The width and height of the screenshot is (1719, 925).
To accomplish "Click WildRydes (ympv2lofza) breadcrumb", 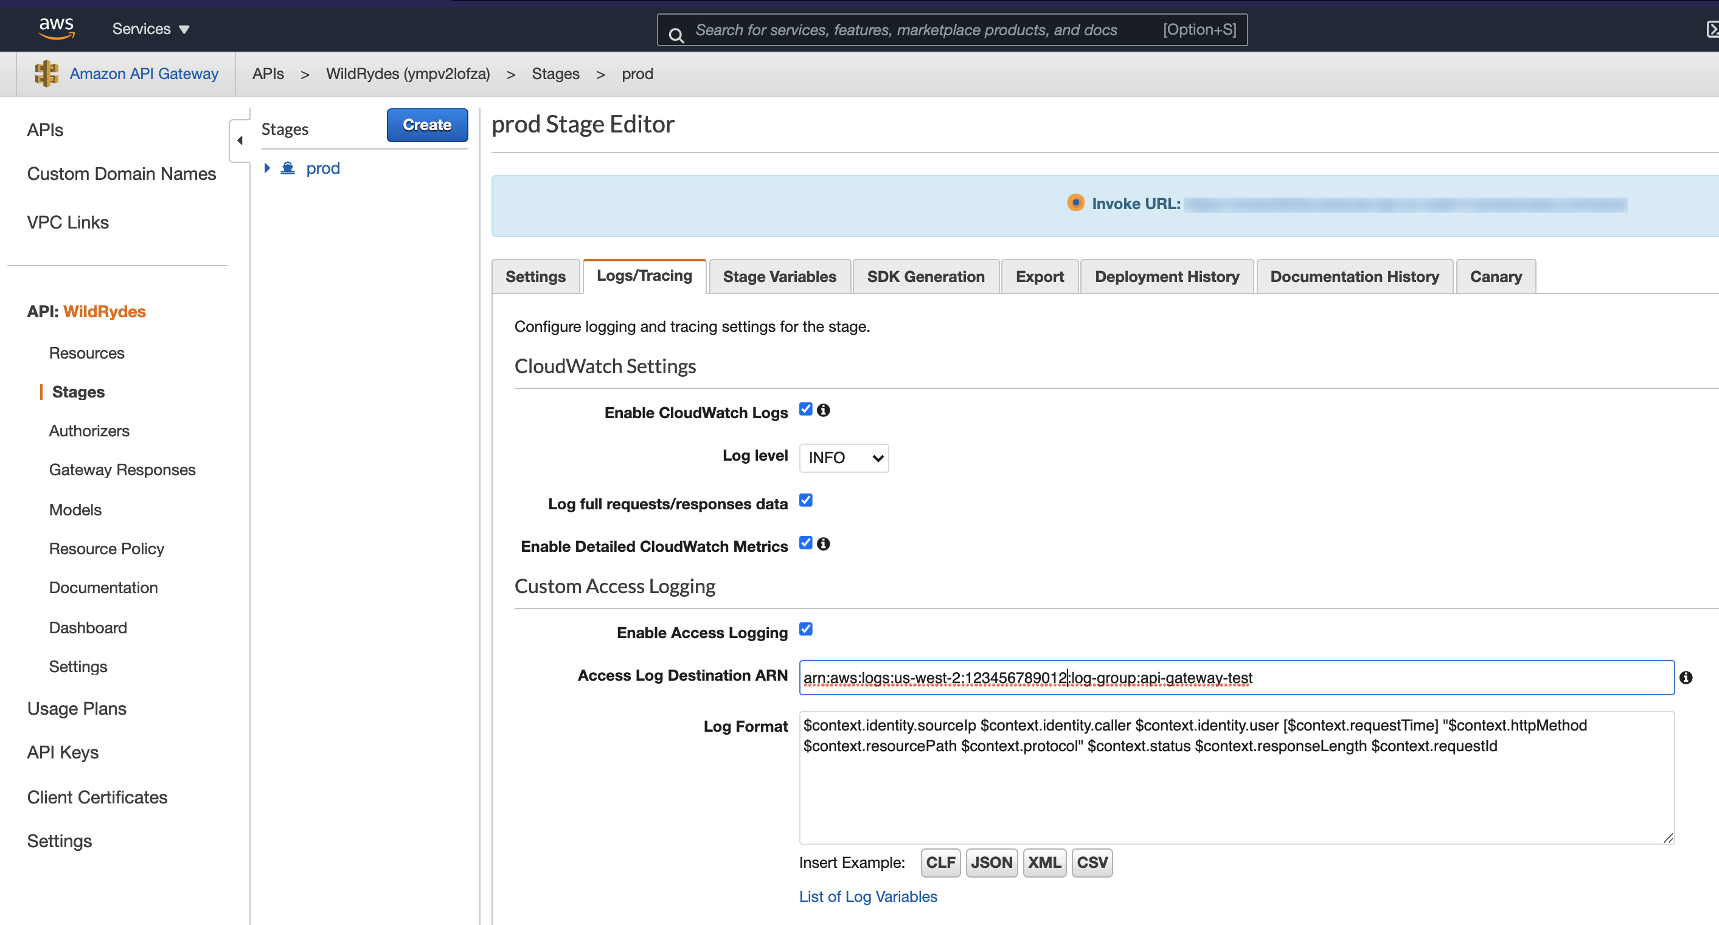I will click(x=408, y=74).
